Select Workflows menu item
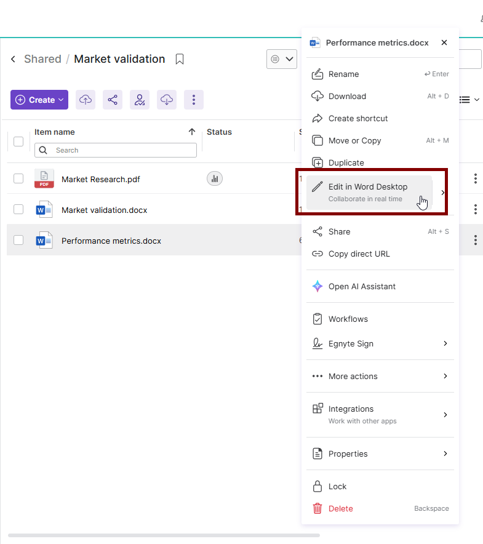This screenshot has height=544, width=483. pyautogui.click(x=380, y=319)
